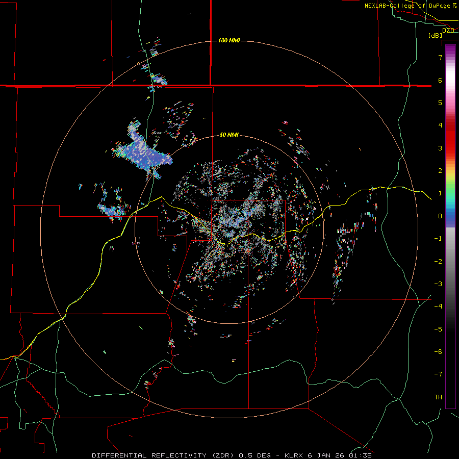Select the "2" value on the dB scale

click(x=440, y=171)
